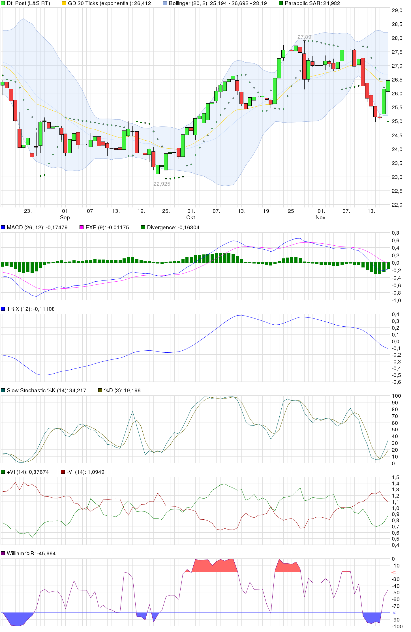Click the green +VI (14) legend swatch
Viewport: 411px width, 632px height.
point(3,472)
